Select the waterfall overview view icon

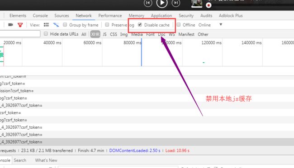point(56,25)
